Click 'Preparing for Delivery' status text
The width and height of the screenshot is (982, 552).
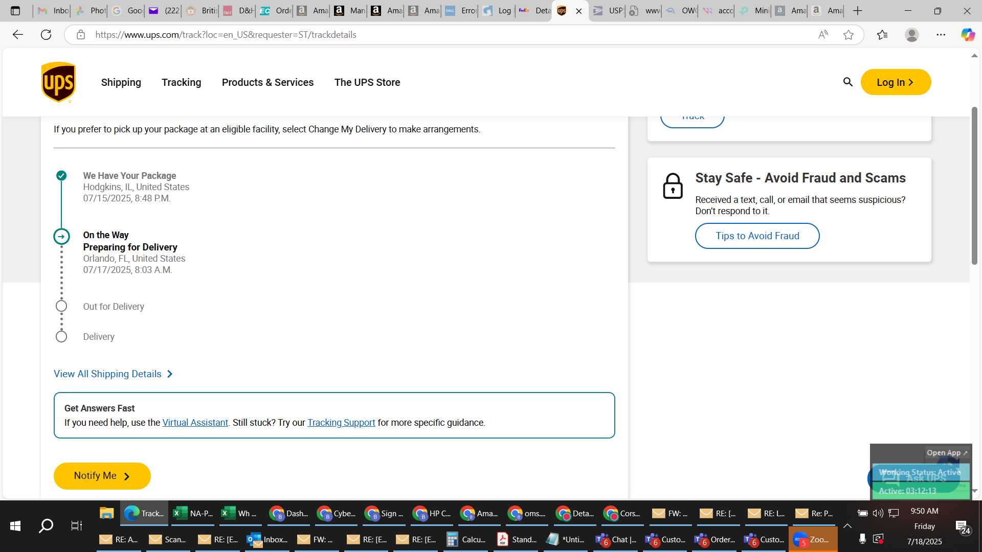point(130,247)
